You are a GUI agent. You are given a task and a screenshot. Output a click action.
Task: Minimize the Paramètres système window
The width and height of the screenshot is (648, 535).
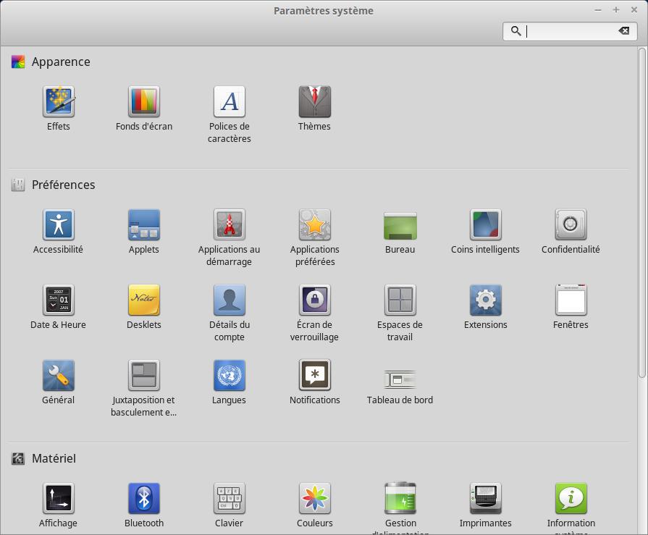[x=597, y=9]
